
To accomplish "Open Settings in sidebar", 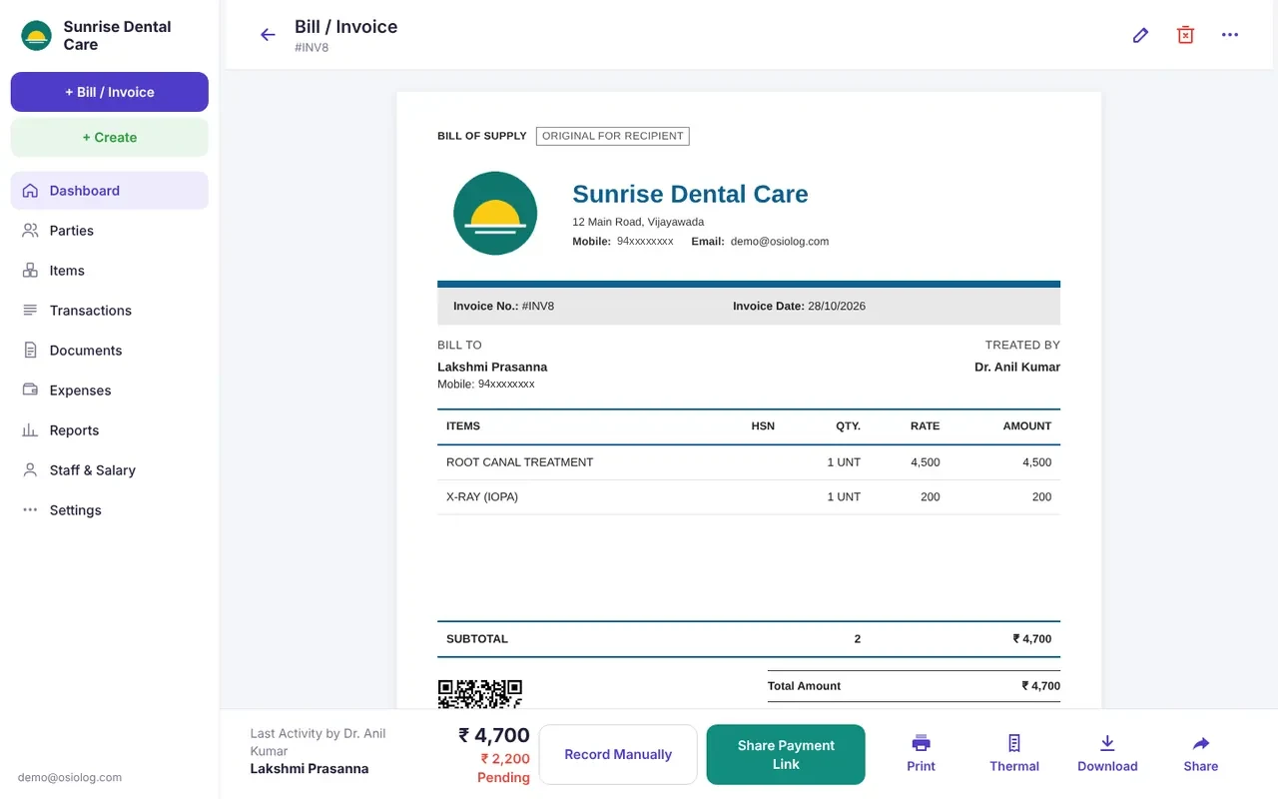I will pos(110,510).
